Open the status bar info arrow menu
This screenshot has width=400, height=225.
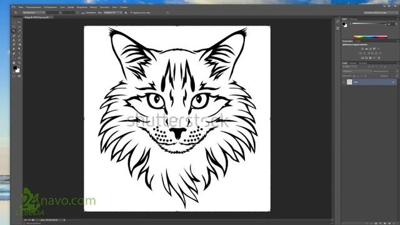point(64,220)
